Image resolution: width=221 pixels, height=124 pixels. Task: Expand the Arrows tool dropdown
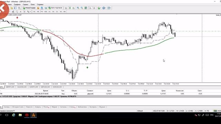click(x=30, y=12)
